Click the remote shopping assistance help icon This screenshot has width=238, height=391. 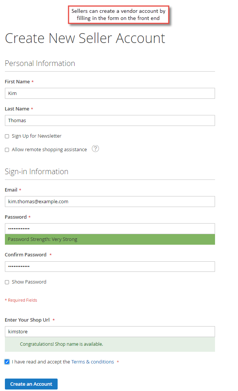[95, 149]
